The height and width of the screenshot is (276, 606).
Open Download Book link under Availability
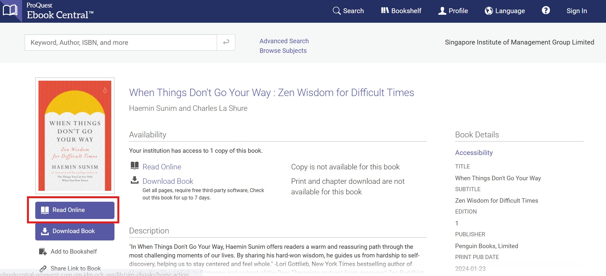point(168,181)
